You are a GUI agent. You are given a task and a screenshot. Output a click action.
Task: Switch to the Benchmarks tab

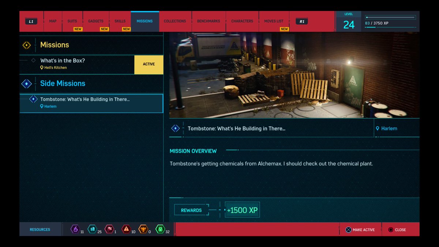pos(209,21)
